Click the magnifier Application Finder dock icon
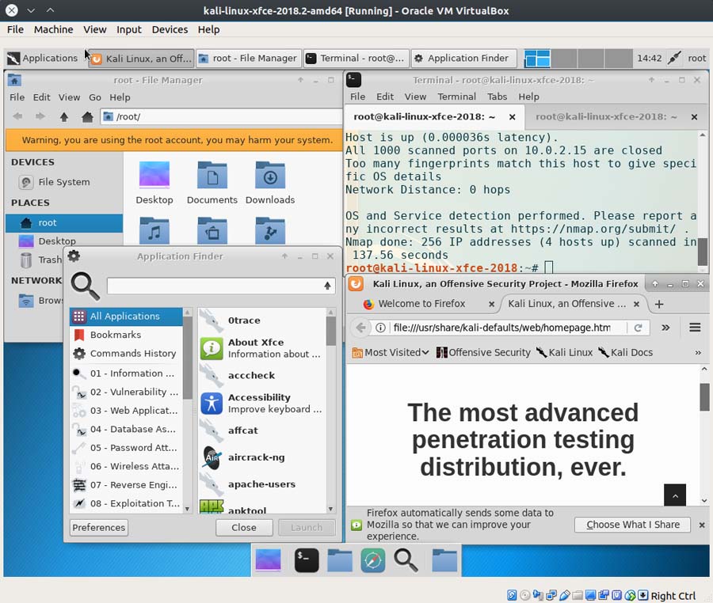The image size is (713, 603). 406,560
